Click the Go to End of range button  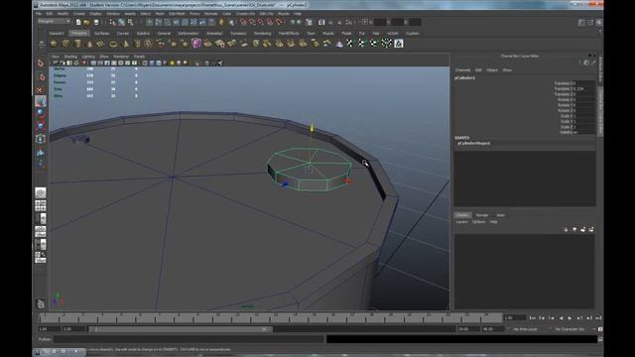pos(598,318)
